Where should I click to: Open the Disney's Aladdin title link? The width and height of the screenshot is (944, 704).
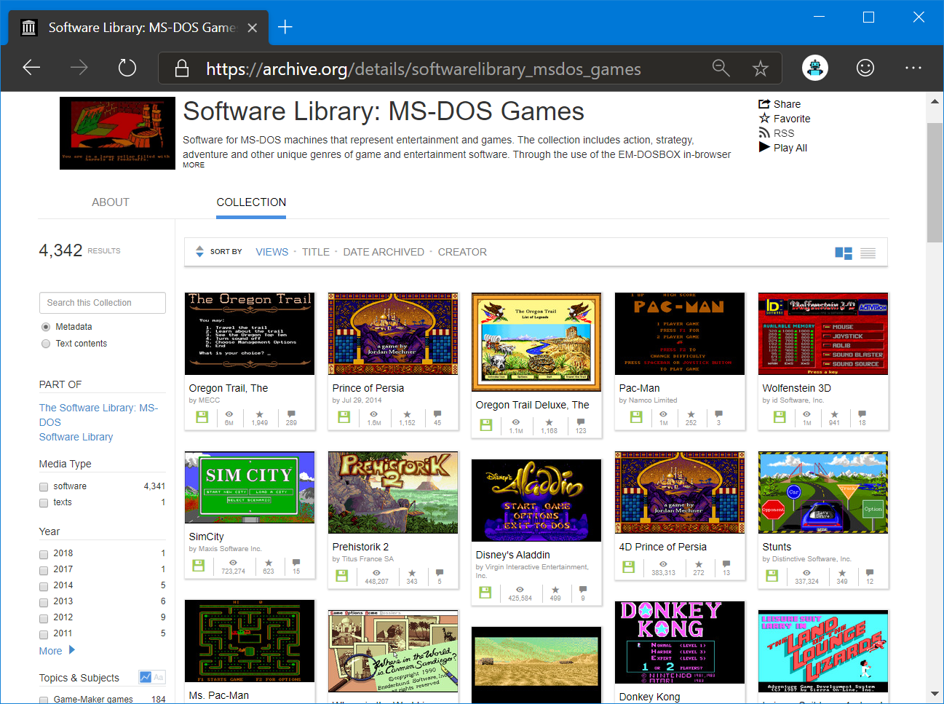pyautogui.click(x=512, y=555)
